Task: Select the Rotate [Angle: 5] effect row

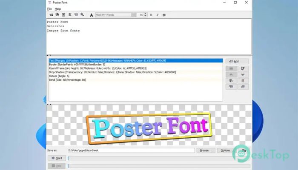Action: click(x=136, y=76)
